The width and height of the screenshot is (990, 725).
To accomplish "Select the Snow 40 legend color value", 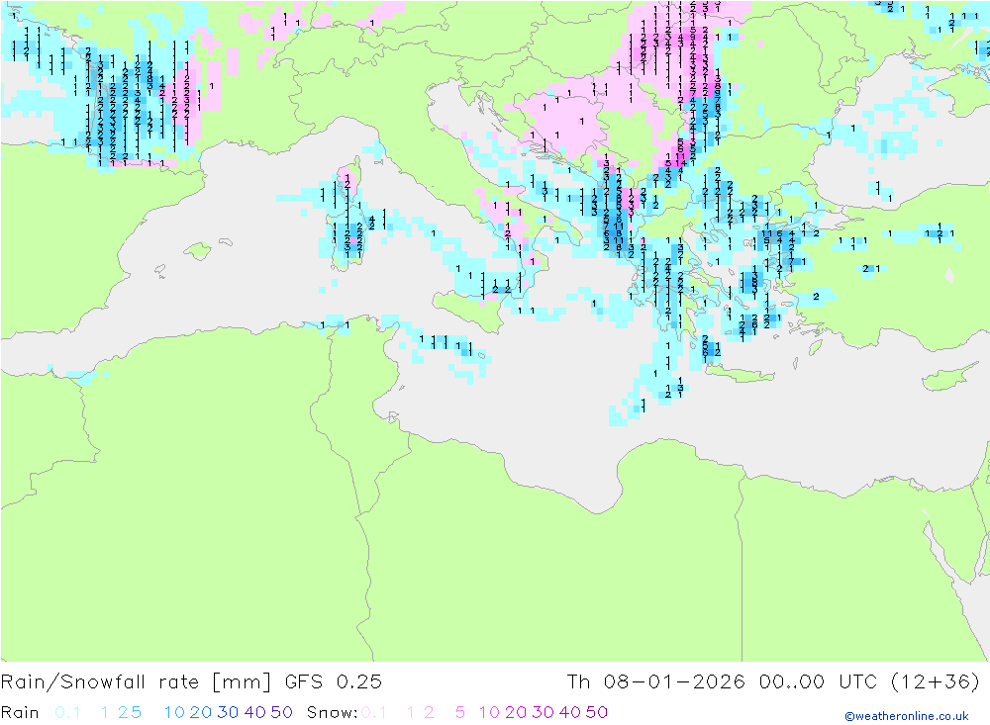I will point(570,712).
